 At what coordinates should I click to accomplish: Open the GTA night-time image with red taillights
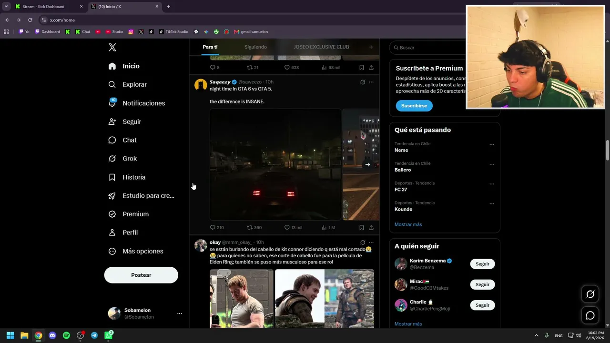(275, 164)
